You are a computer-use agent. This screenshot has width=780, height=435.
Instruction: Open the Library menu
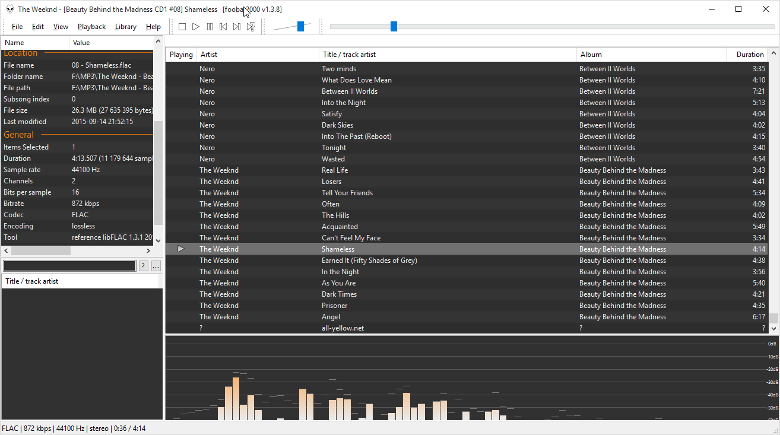(x=126, y=27)
